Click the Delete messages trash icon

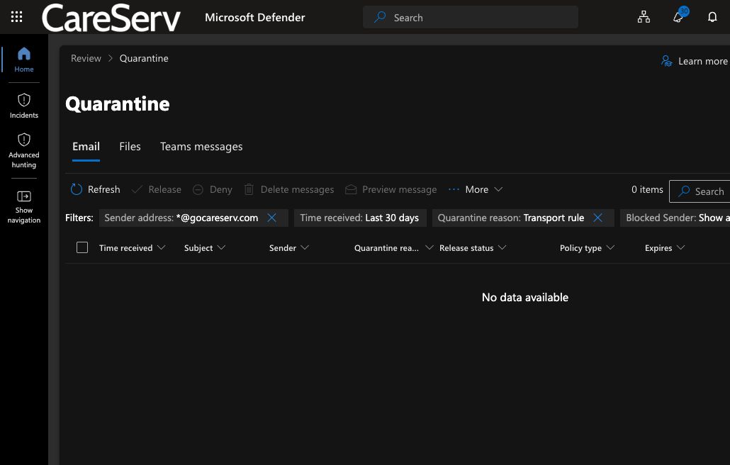pos(249,189)
